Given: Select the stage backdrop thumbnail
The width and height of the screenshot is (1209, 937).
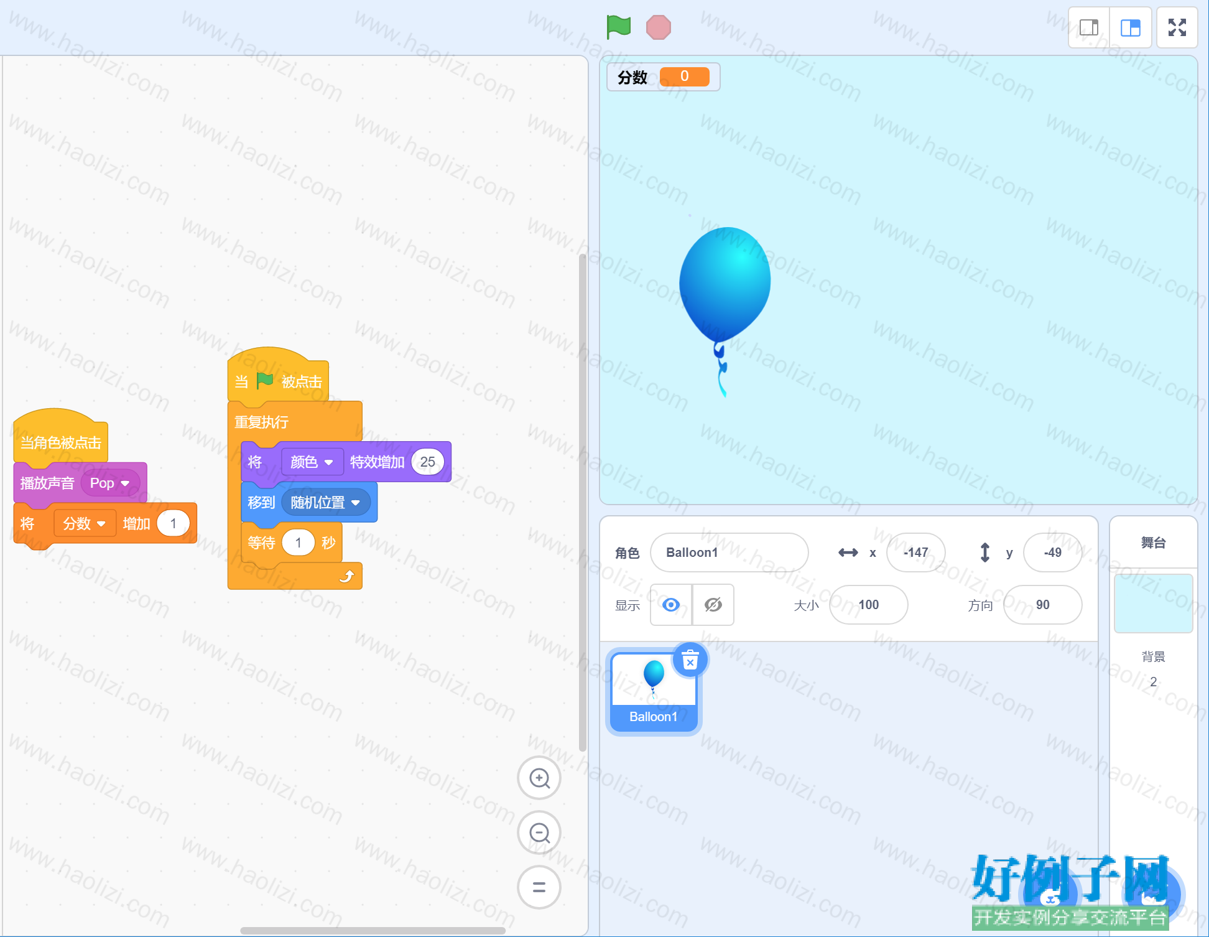Looking at the screenshot, I should 1153,603.
